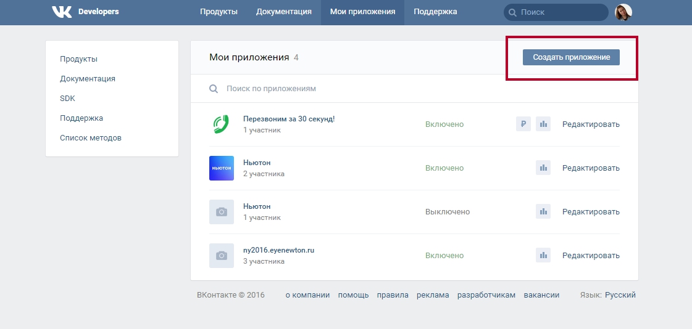Open Продукты in the left sidebar
Image resolution: width=692 pixels, height=329 pixels.
78,59
